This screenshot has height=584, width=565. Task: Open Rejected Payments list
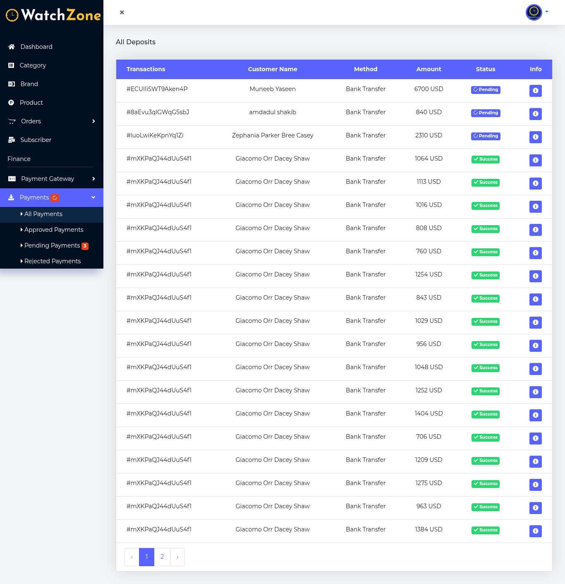tap(53, 261)
